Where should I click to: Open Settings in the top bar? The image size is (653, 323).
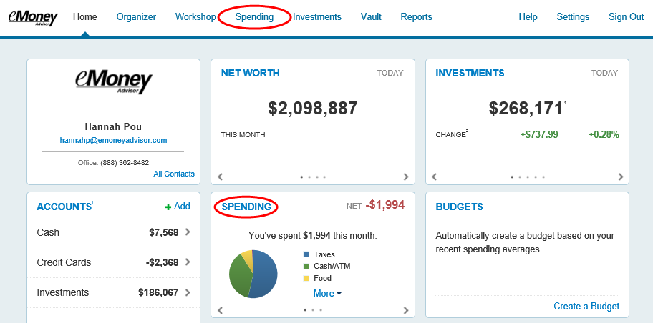(x=573, y=17)
